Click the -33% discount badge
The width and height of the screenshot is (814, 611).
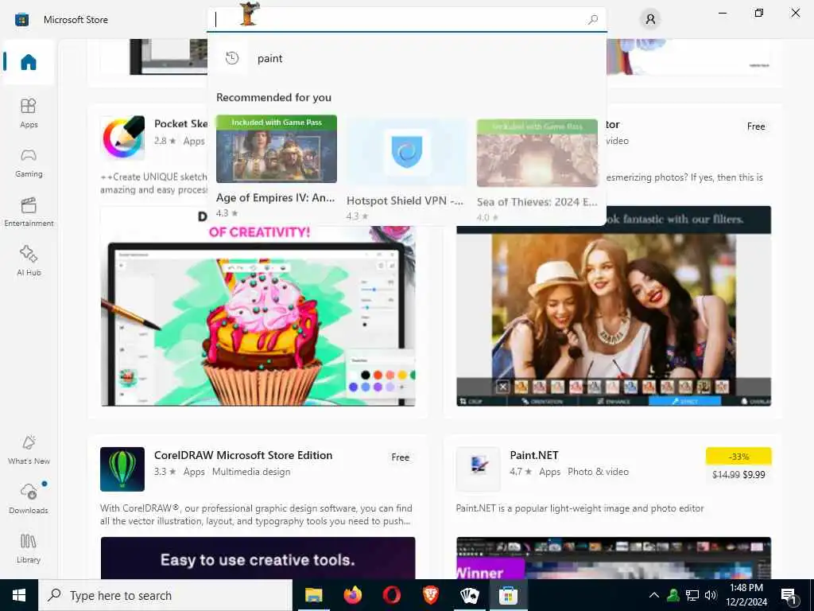tap(738, 457)
